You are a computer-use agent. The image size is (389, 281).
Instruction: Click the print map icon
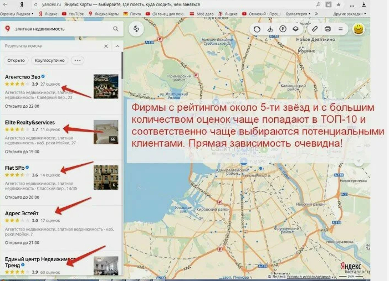[x=327, y=28]
